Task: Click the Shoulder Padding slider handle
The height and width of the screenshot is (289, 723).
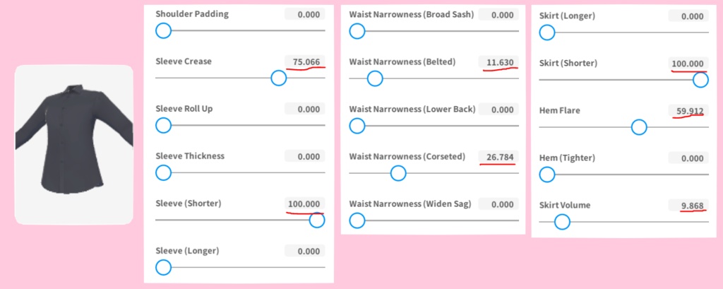Action: click(x=163, y=30)
